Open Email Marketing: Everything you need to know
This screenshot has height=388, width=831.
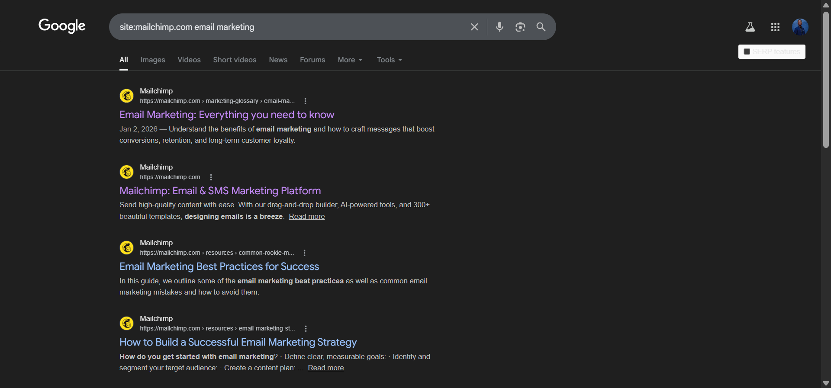227,115
